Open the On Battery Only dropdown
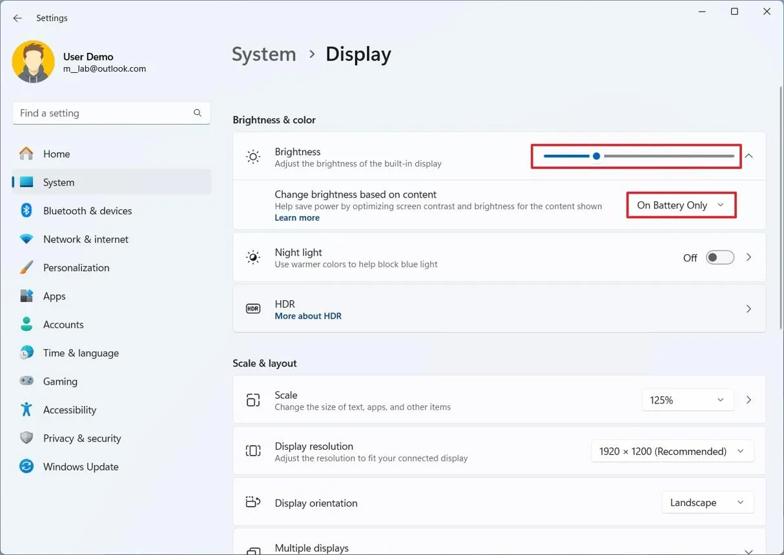The image size is (784, 555). (x=681, y=205)
